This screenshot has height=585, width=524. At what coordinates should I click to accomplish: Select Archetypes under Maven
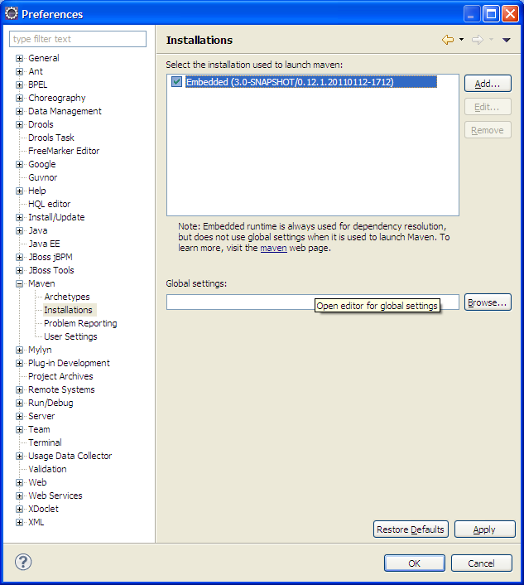67,297
